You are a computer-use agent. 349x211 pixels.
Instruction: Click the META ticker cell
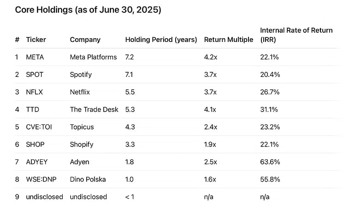coord(35,57)
